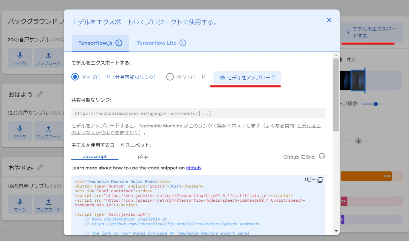The height and width of the screenshot is (241, 409).
Task: Click the dialog scrollbar thumb
Action: point(336,95)
